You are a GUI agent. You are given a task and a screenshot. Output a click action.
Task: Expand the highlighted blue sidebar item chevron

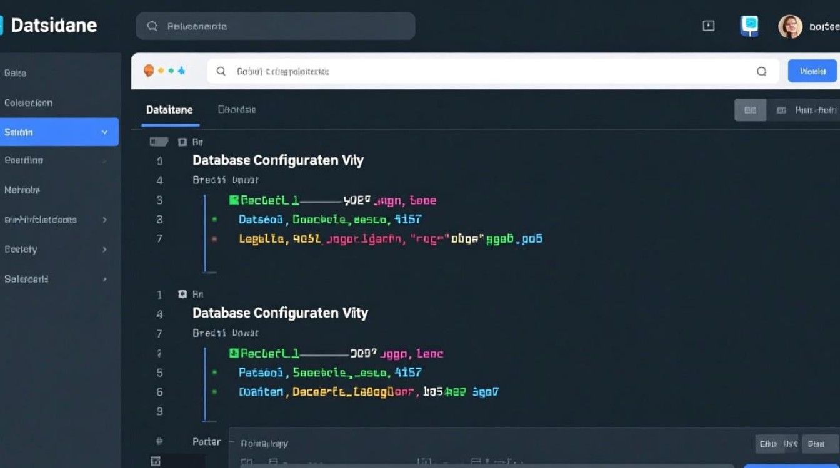[x=104, y=132]
